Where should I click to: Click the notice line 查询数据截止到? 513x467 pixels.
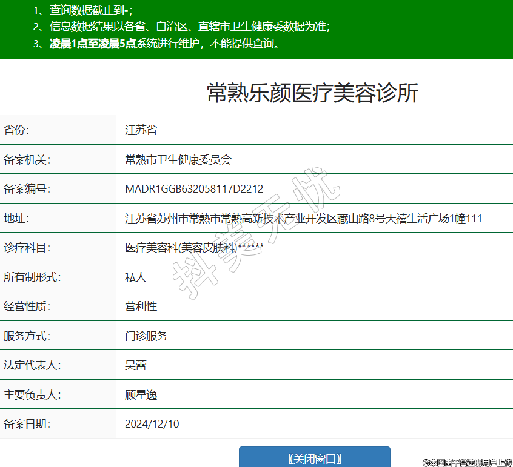(x=91, y=10)
